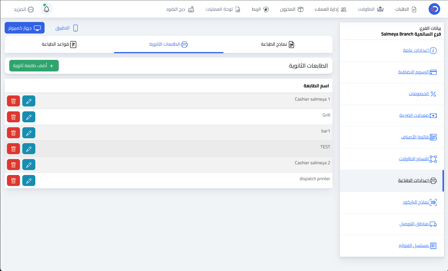Screen dimensions: 448x271
Task: Click أضف طابعة ثانوية button
Action: click(34, 66)
